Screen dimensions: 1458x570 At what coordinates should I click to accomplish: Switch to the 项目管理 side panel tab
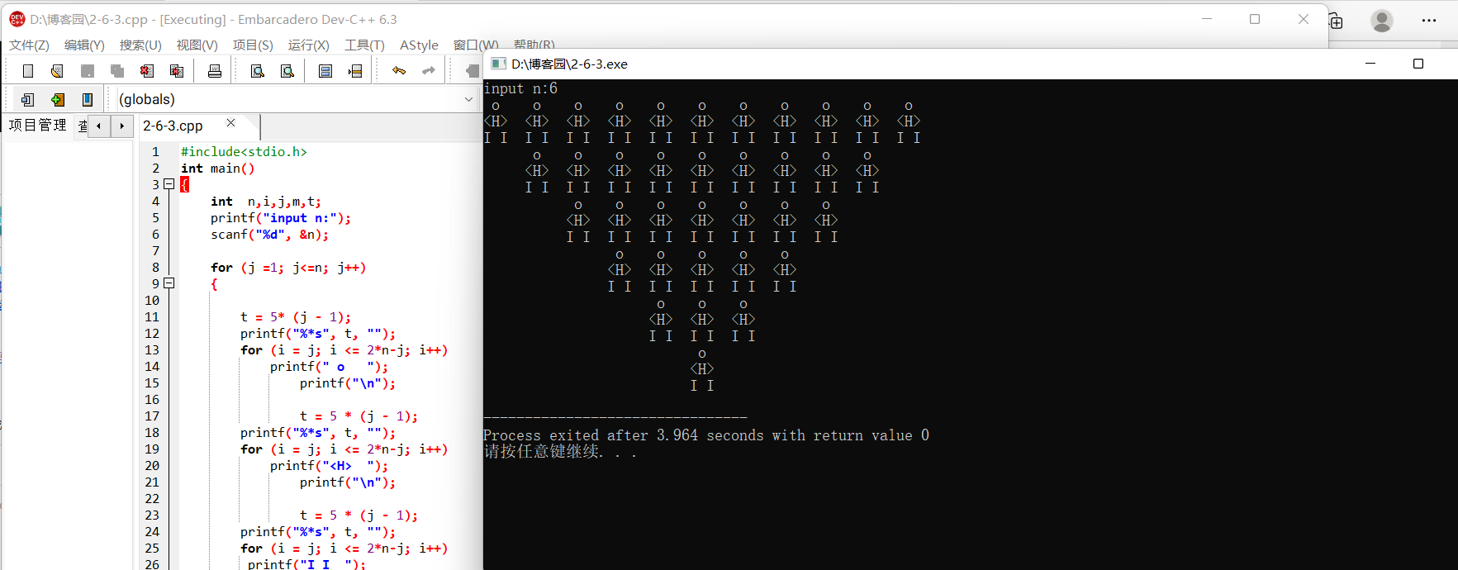point(37,126)
